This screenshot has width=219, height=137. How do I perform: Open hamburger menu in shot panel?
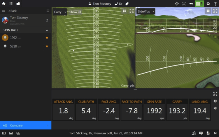pos(48,11)
